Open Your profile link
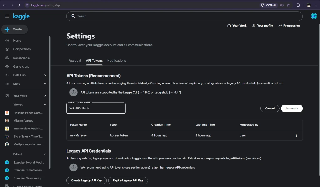 pyautogui.click(x=263, y=26)
